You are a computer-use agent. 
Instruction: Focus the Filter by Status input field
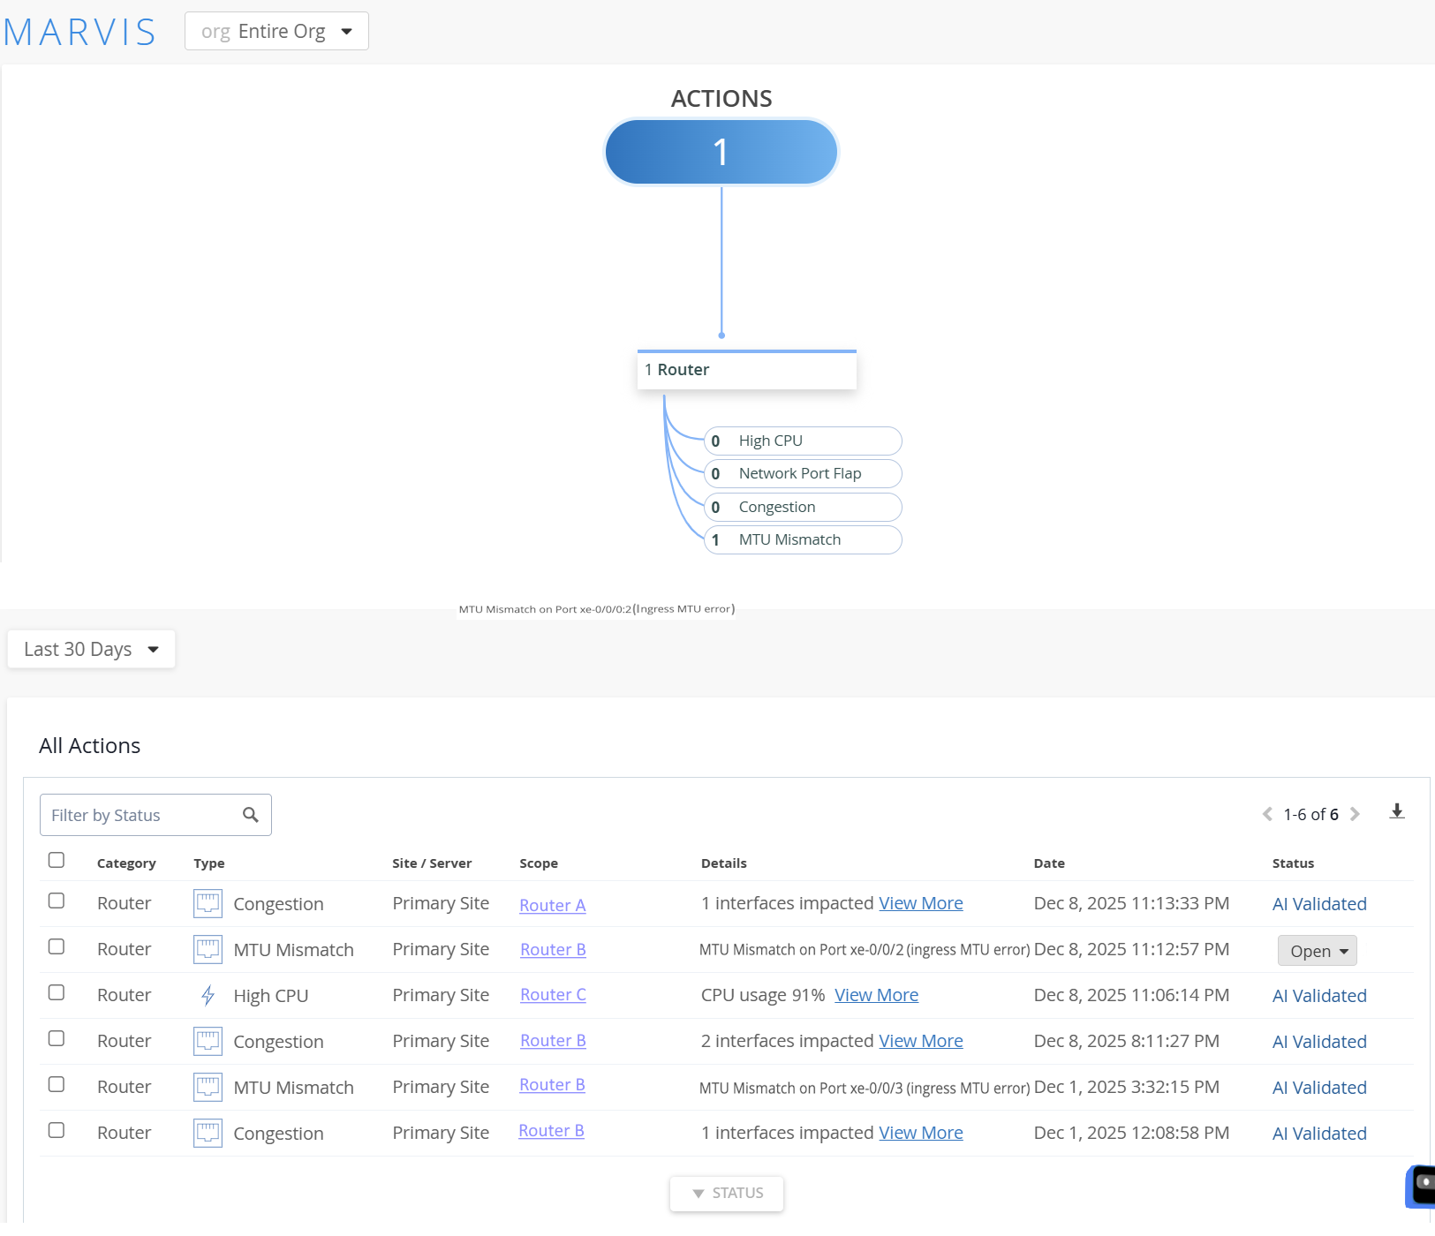(141, 815)
